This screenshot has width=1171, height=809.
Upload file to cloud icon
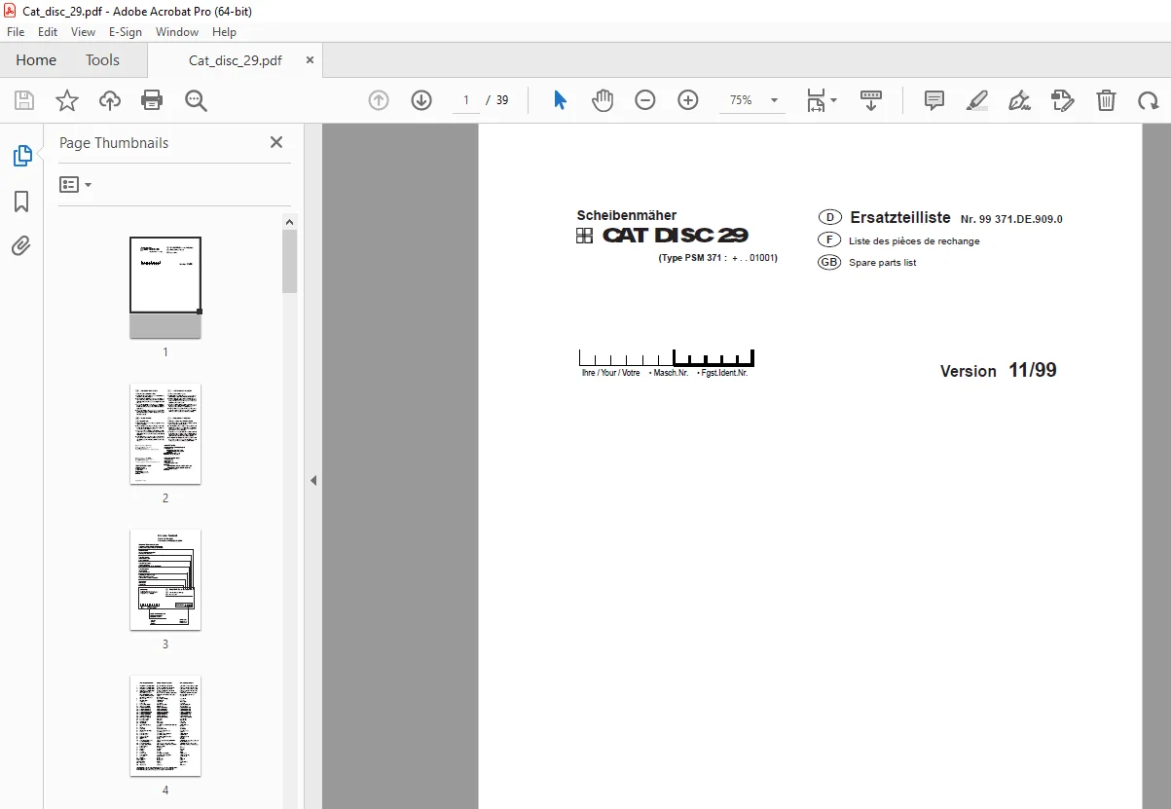(110, 100)
